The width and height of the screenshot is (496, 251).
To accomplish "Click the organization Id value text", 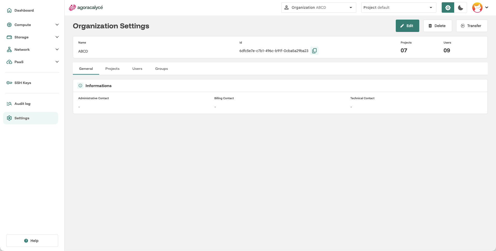I will 274,51.
